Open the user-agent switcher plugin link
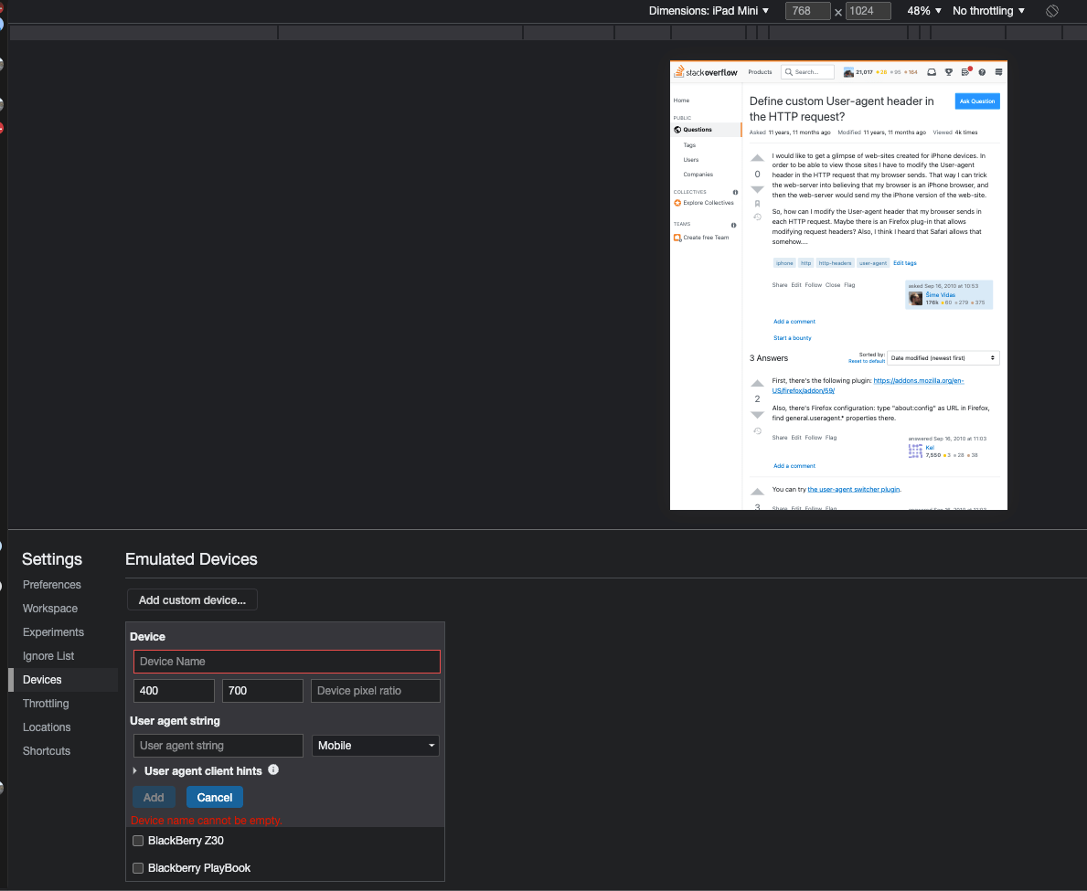Image resolution: width=1087 pixels, height=891 pixels. click(x=853, y=489)
